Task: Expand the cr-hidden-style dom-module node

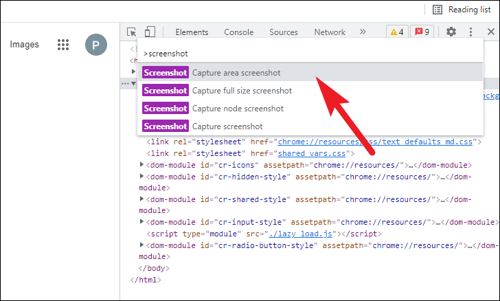Action: pos(141,176)
